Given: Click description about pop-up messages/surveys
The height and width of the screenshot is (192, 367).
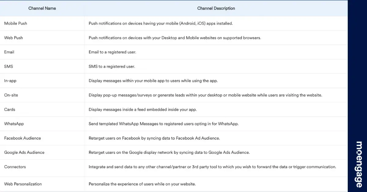Looking at the screenshot, I should (205, 95).
